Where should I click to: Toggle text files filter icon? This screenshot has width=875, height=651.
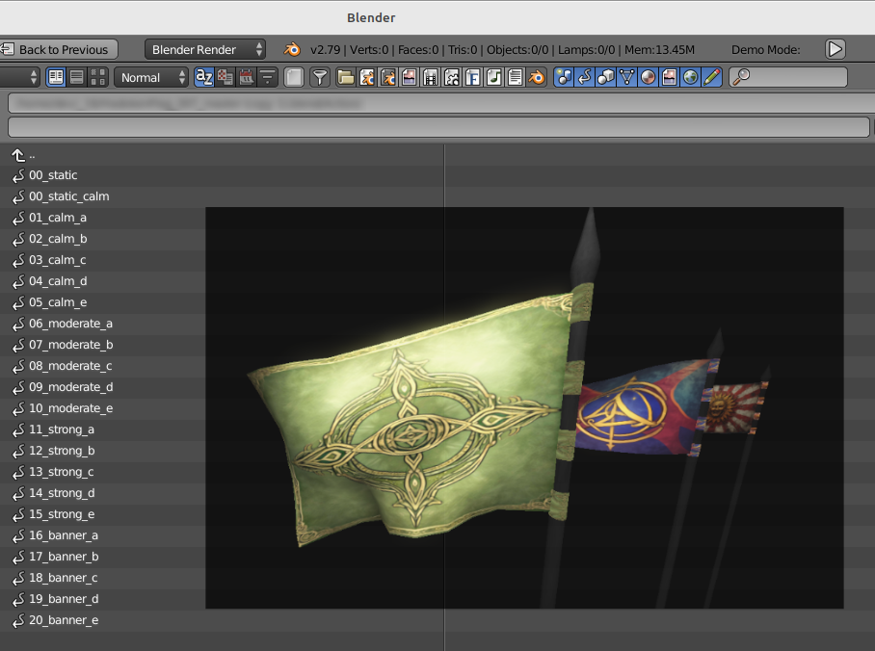tap(515, 77)
